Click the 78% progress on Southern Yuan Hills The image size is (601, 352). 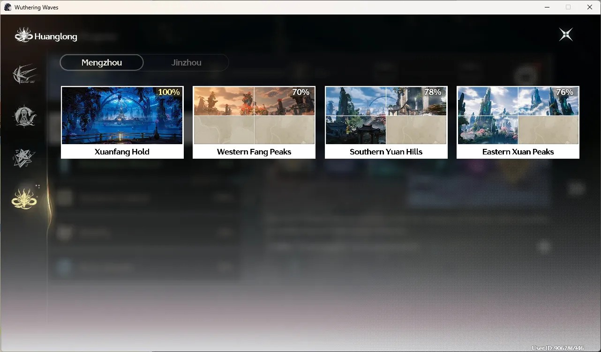(x=433, y=92)
